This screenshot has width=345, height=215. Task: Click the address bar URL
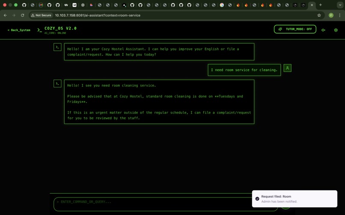pyautogui.click(x=98, y=15)
